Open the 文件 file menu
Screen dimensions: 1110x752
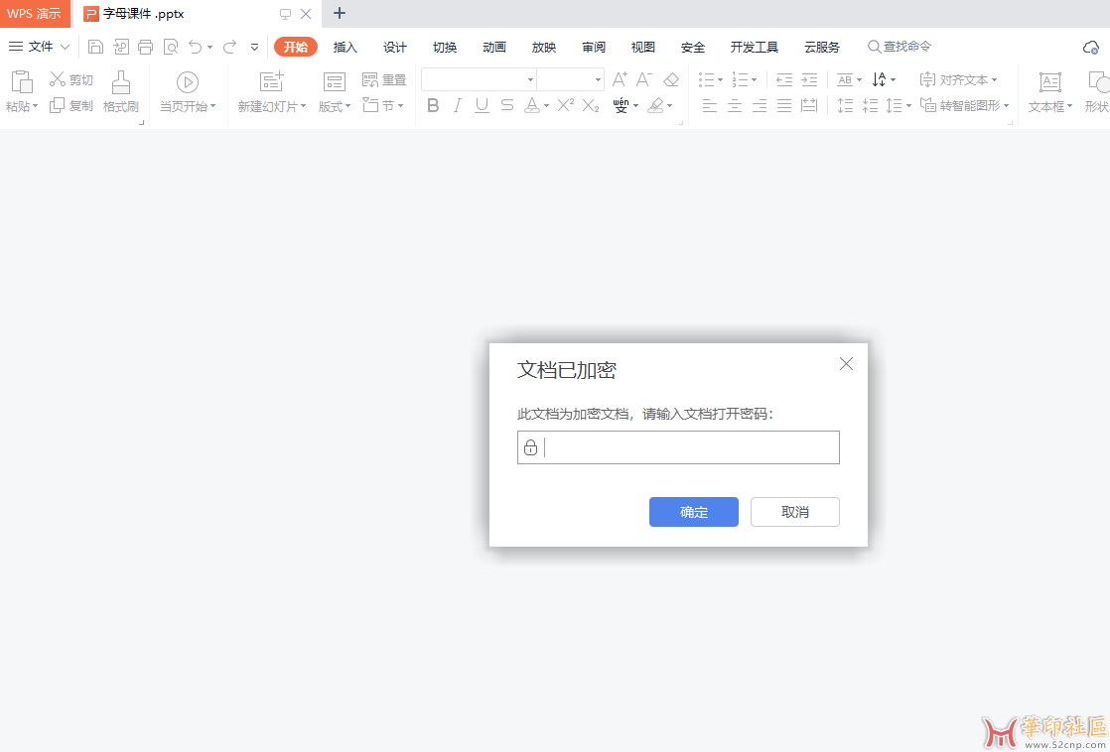(x=40, y=47)
